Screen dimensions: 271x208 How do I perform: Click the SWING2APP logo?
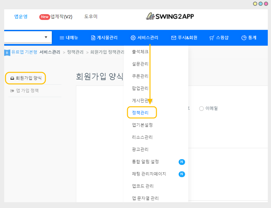(x=170, y=16)
